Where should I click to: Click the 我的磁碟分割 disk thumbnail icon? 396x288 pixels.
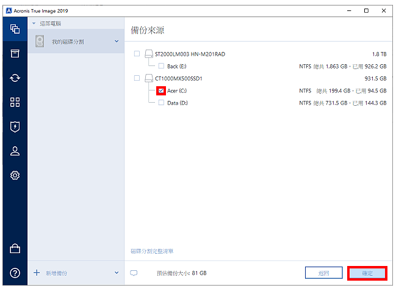click(40, 41)
